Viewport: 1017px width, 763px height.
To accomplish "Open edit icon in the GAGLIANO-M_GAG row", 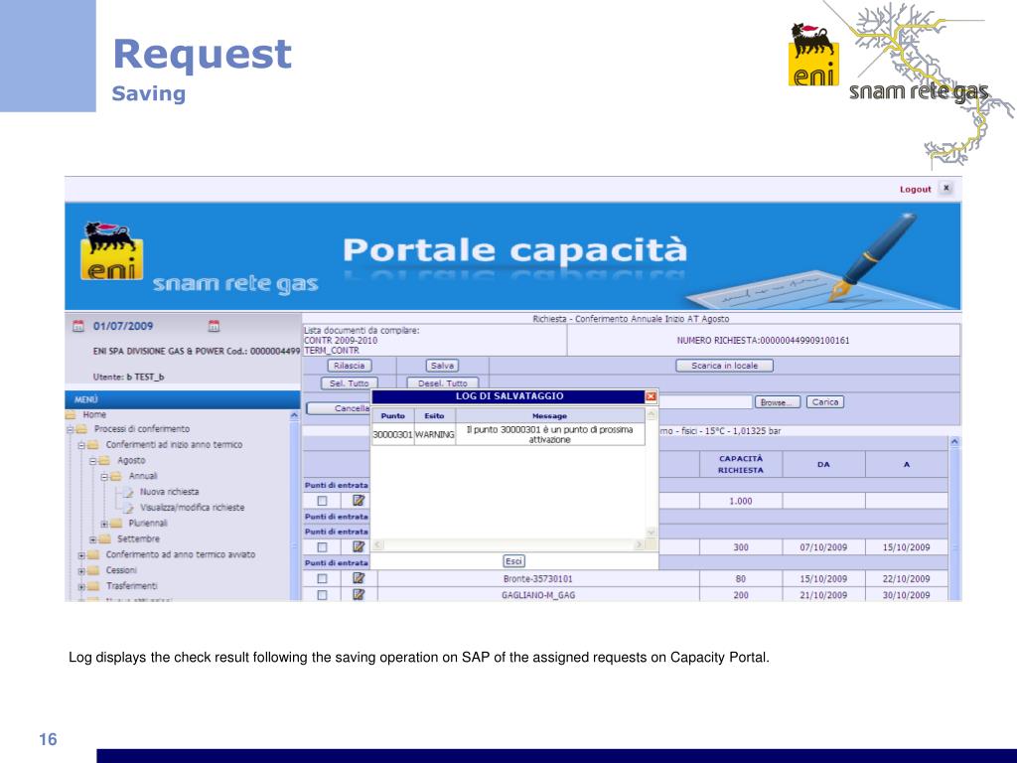I will (358, 594).
